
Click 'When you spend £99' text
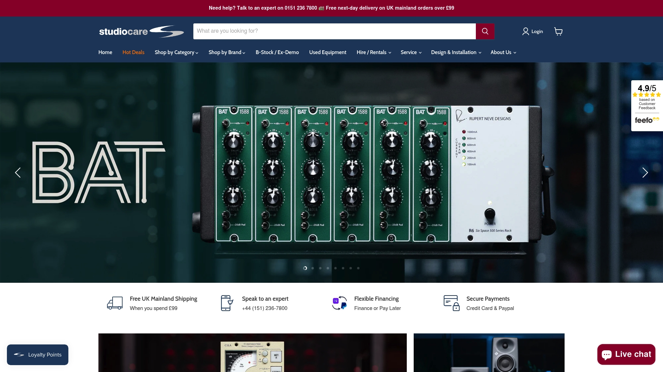[154, 308]
